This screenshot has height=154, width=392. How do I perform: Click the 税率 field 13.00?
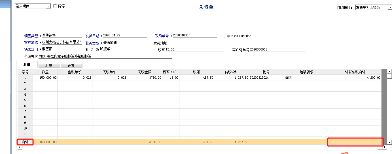[195, 50]
